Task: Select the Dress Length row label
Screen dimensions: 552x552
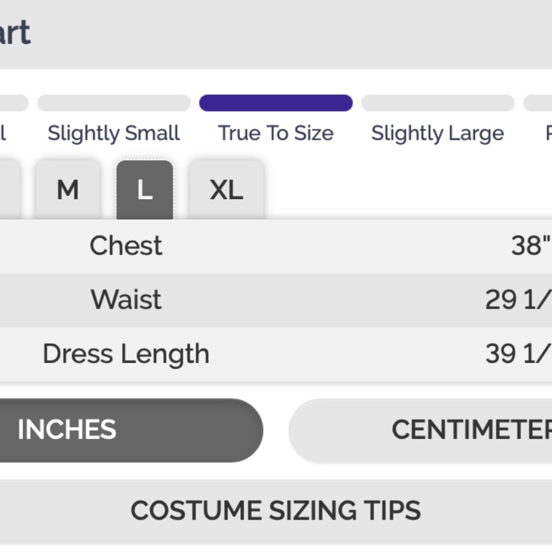Action: 126,354
